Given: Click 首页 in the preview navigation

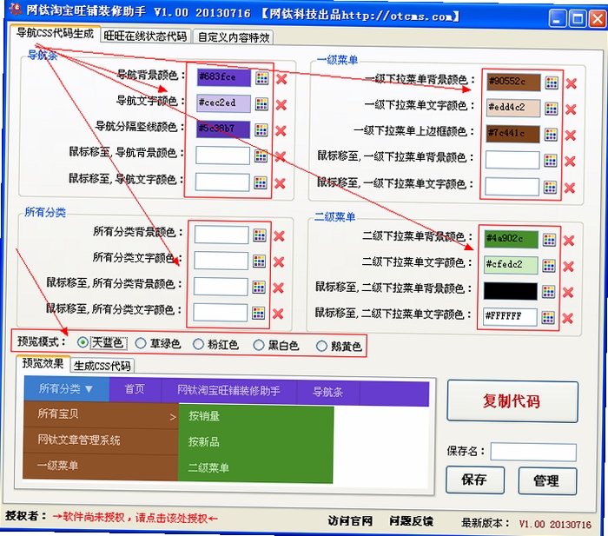Looking at the screenshot, I should pos(135,389).
